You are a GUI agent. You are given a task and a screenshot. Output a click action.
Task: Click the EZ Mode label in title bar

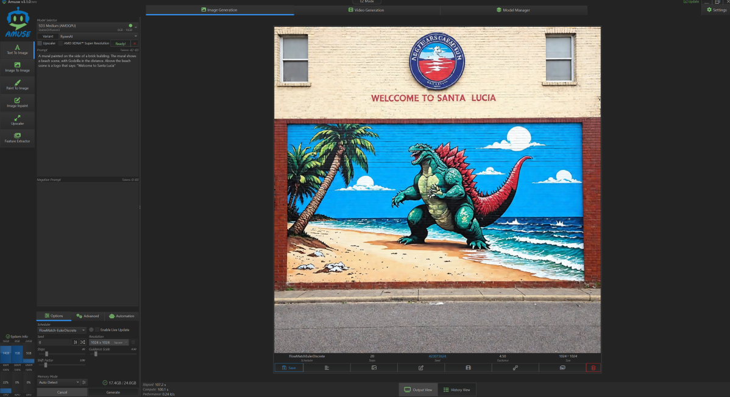point(367,2)
